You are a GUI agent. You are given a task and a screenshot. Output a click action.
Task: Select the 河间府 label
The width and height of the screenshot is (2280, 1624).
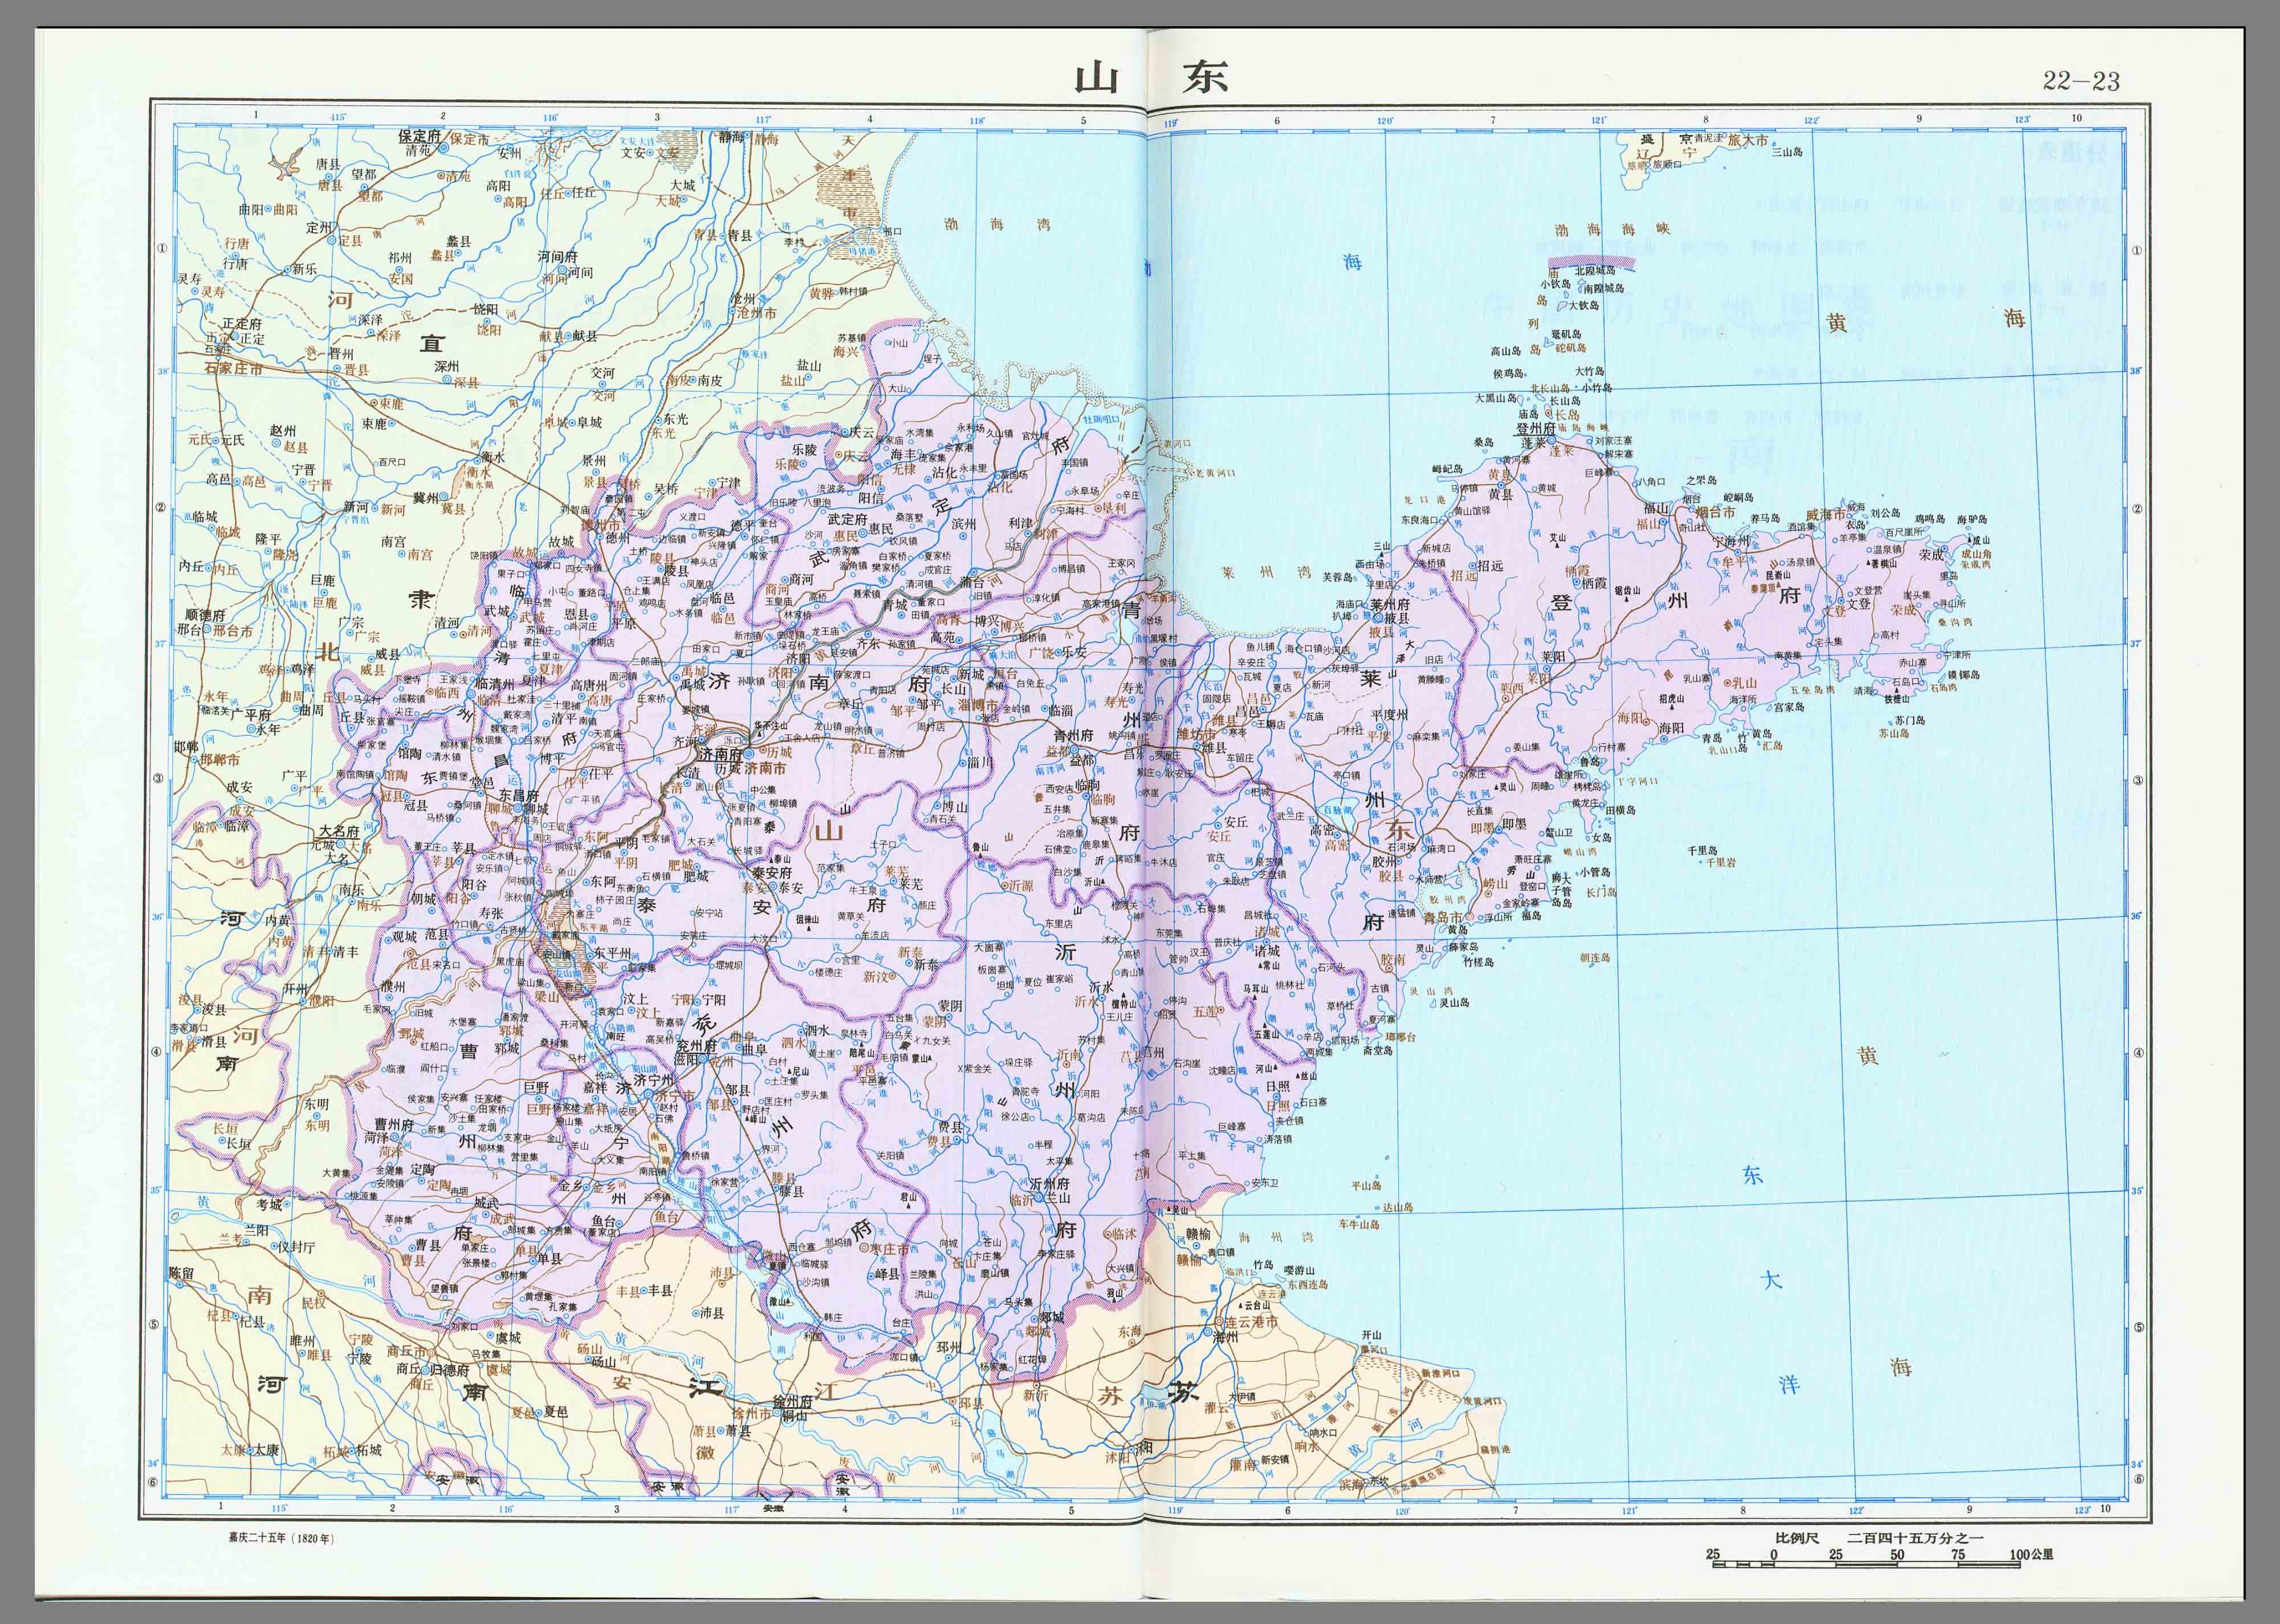[x=558, y=257]
